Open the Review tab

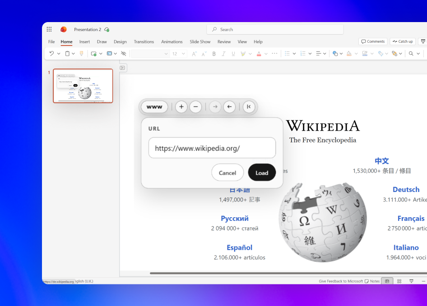point(224,41)
